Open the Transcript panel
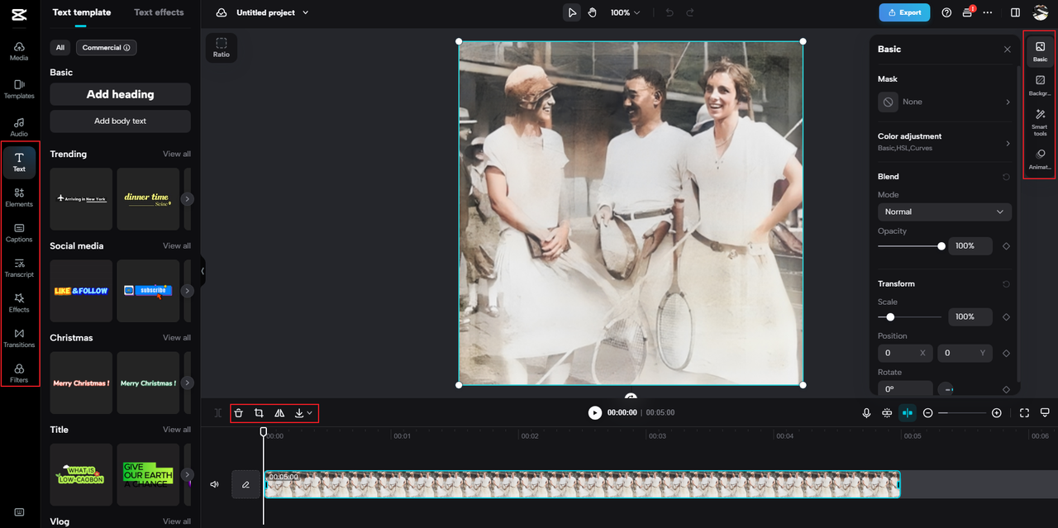1058x528 pixels. click(x=19, y=268)
